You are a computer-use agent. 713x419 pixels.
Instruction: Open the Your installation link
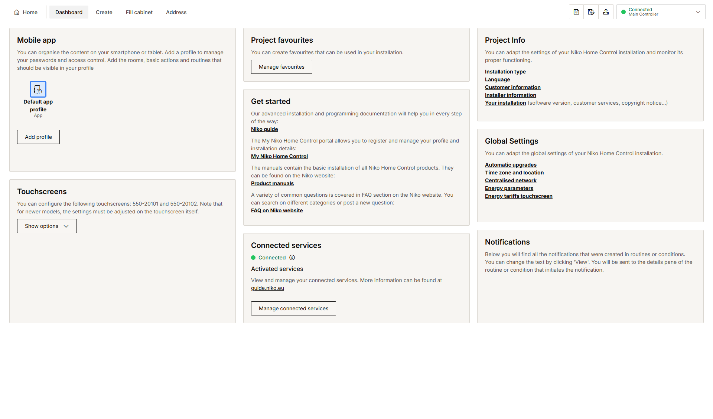click(x=505, y=103)
